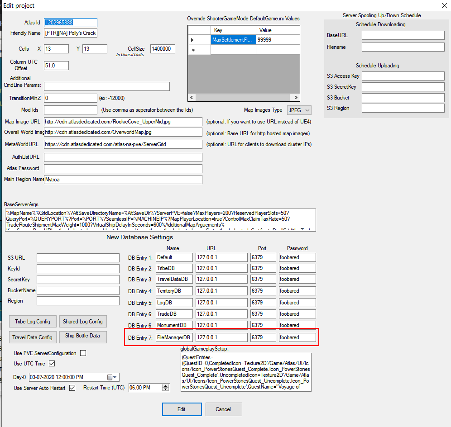Click the S3 URL database field

tap(78, 258)
